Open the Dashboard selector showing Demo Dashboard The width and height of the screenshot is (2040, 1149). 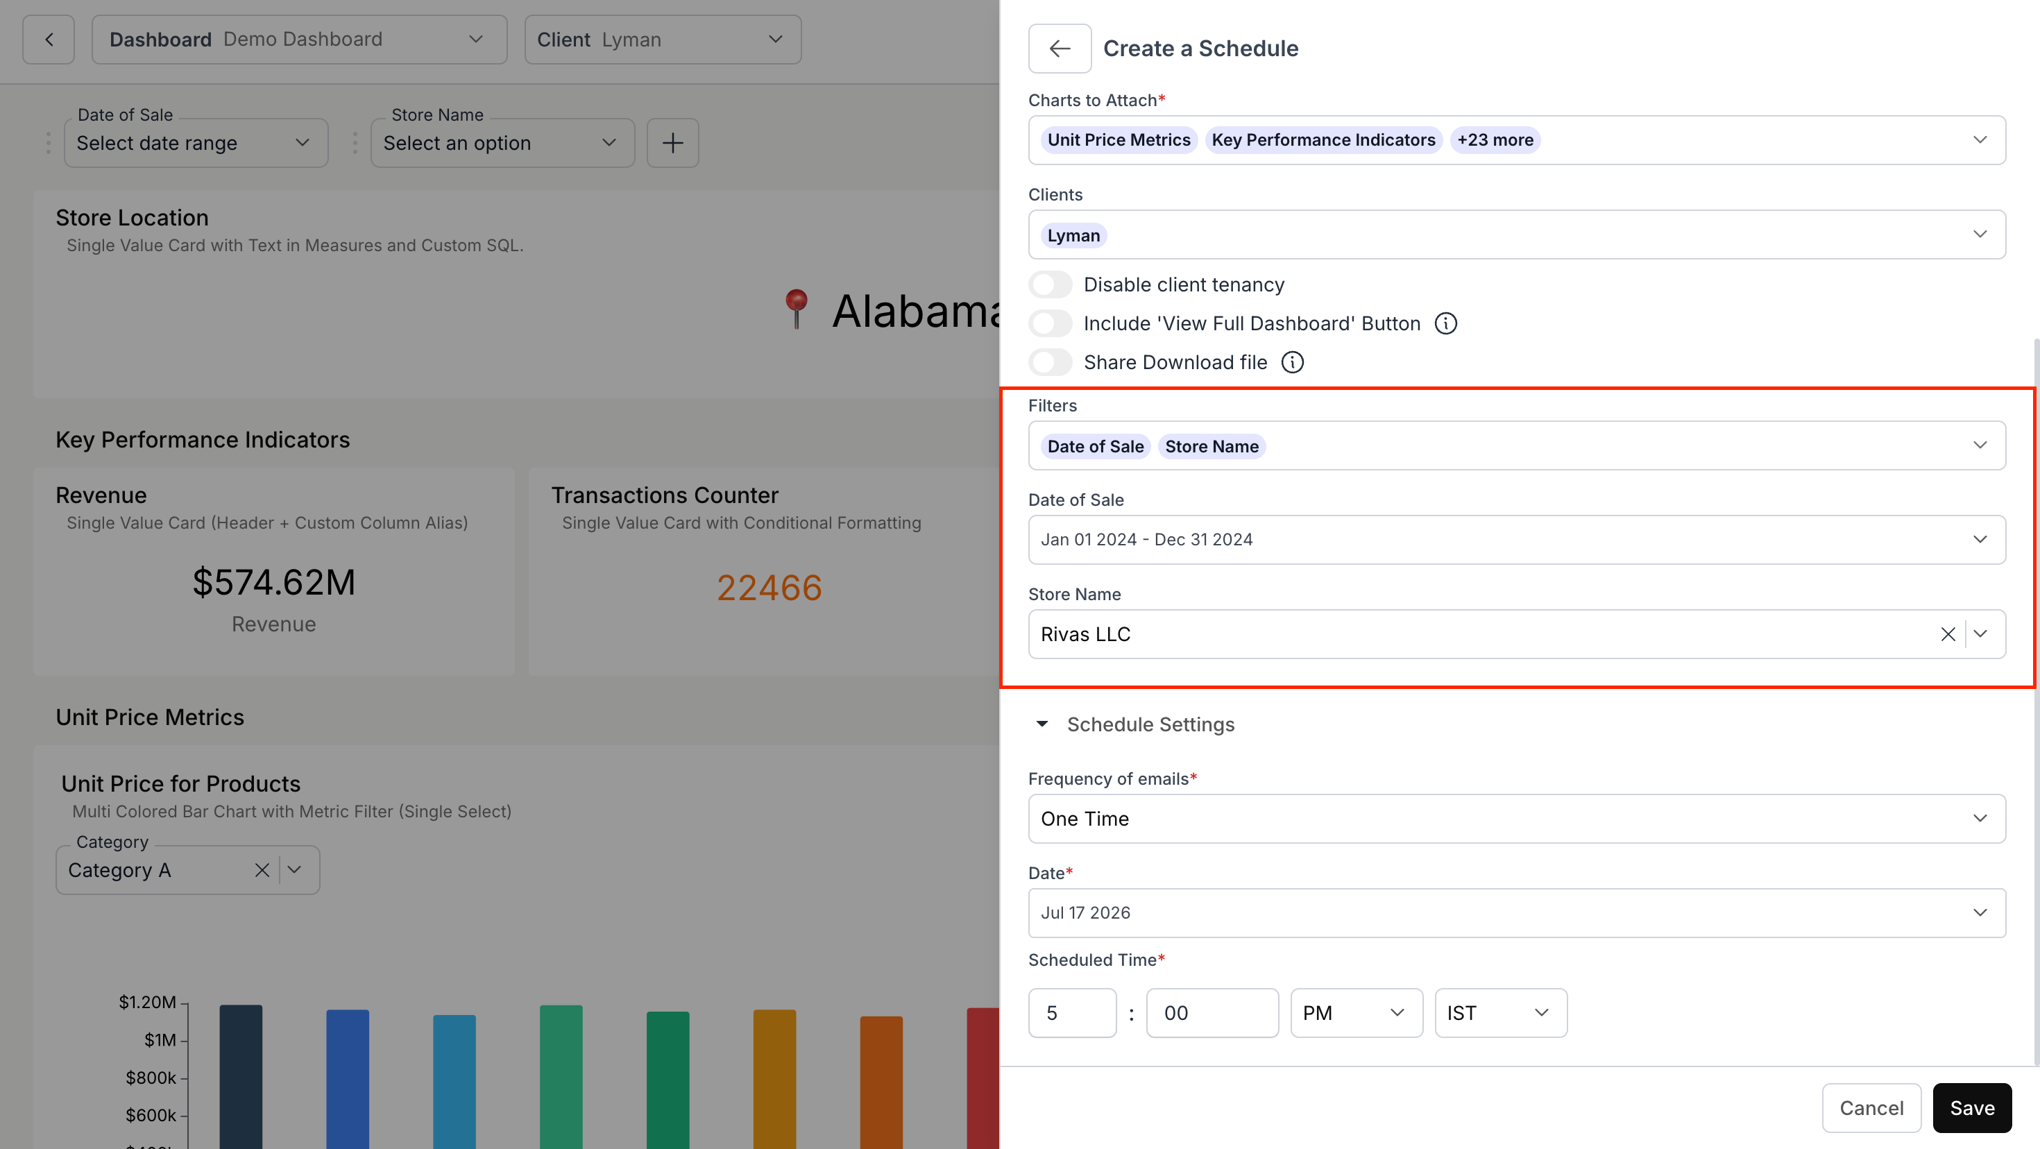299,40
